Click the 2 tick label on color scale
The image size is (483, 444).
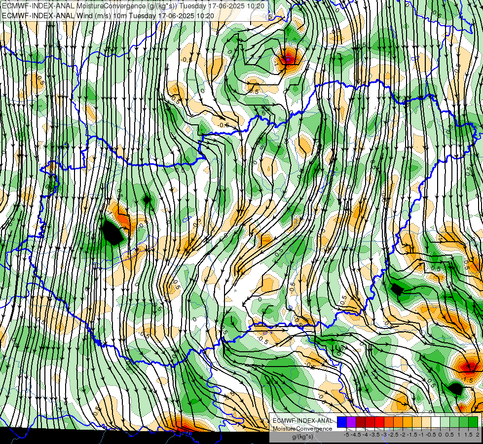(478, 435)
